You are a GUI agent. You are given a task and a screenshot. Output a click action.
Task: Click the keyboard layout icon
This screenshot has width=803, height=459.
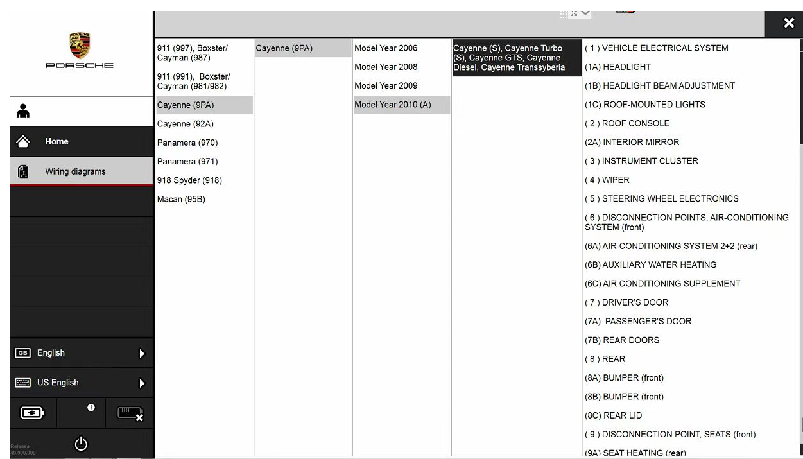23,383
